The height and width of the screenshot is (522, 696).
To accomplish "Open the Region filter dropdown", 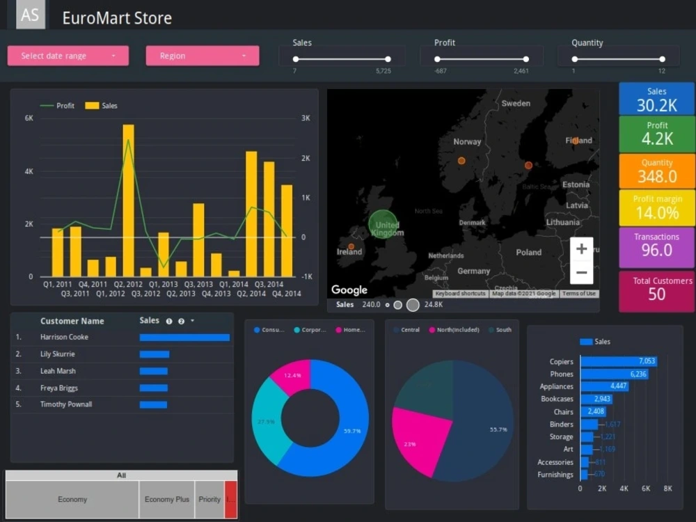I will tap(202, 56).
